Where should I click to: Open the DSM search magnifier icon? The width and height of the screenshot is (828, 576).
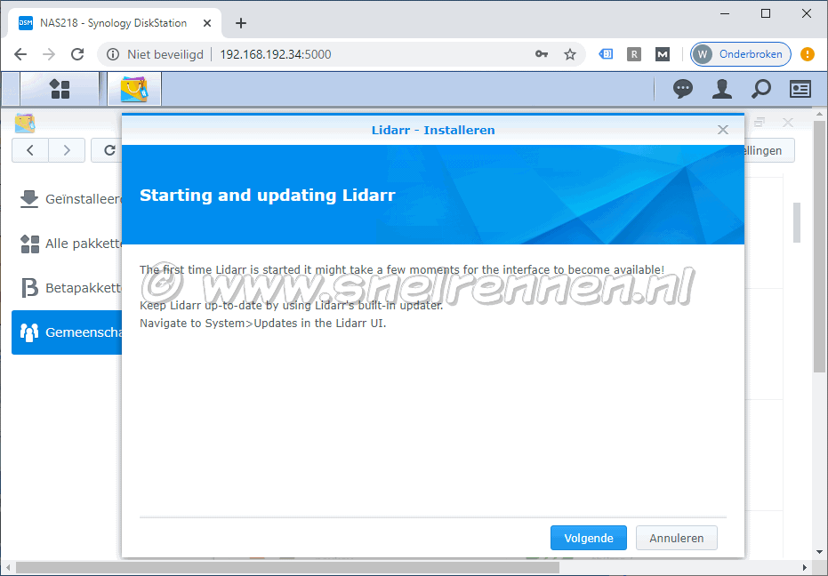coord(761,89)
